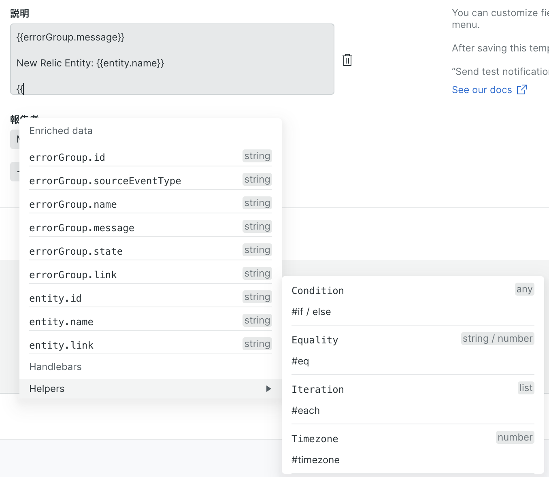Click the external link icon beside docs
This screenshot has height=477, width=549.
click(522, 89)
